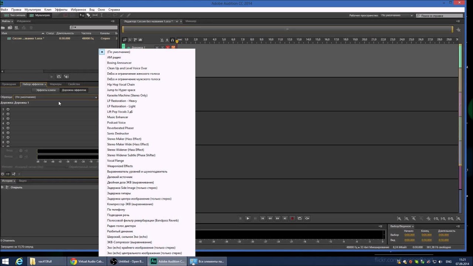Screen dimensions: 473x266
Task: Click the new file icon in Files panel
Action: coord(17,28)
